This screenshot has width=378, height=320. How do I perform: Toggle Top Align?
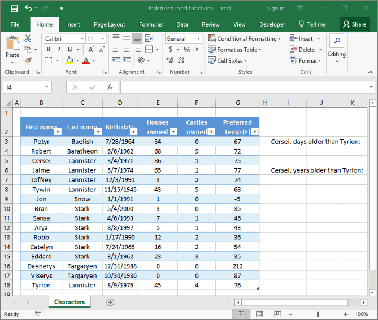tap(116, 38)
